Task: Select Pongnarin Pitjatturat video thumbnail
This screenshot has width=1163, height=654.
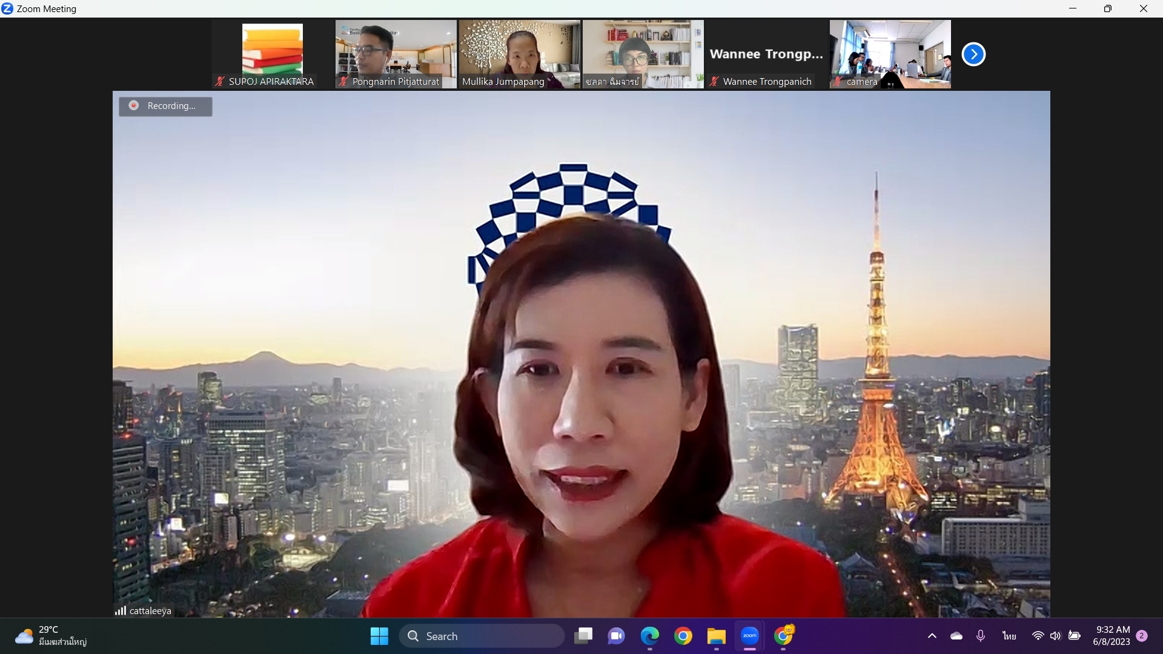Action: click(396, 54)
